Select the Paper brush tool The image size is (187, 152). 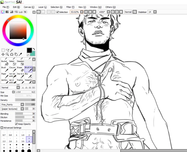point(5,75)
